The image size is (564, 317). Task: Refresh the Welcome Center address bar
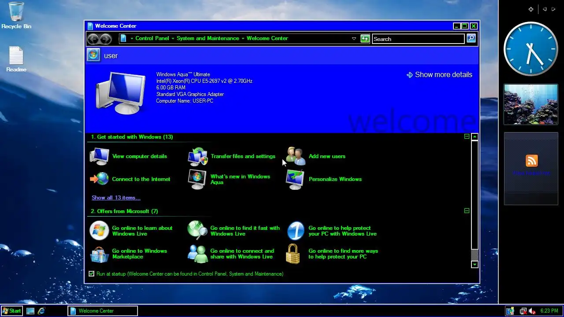[x=365, y=39]
